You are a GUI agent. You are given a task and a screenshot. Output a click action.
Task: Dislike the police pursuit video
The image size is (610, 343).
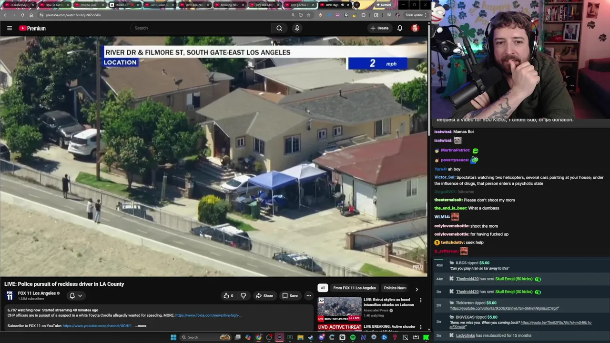click(x=244, y=296)
